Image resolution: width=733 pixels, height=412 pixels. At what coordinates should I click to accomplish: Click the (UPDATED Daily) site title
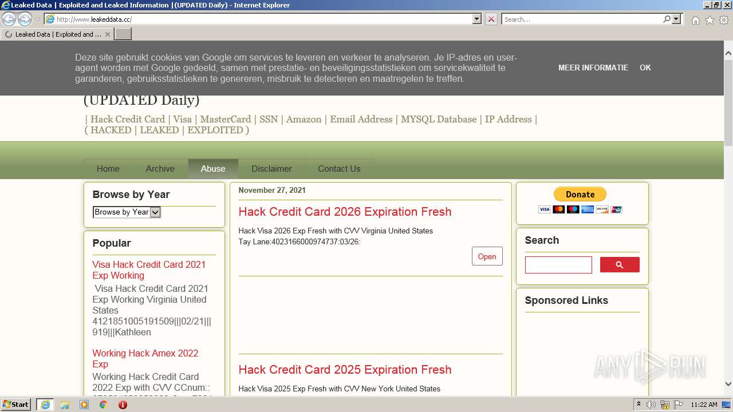pyautogui.click(x=141, y=100)
